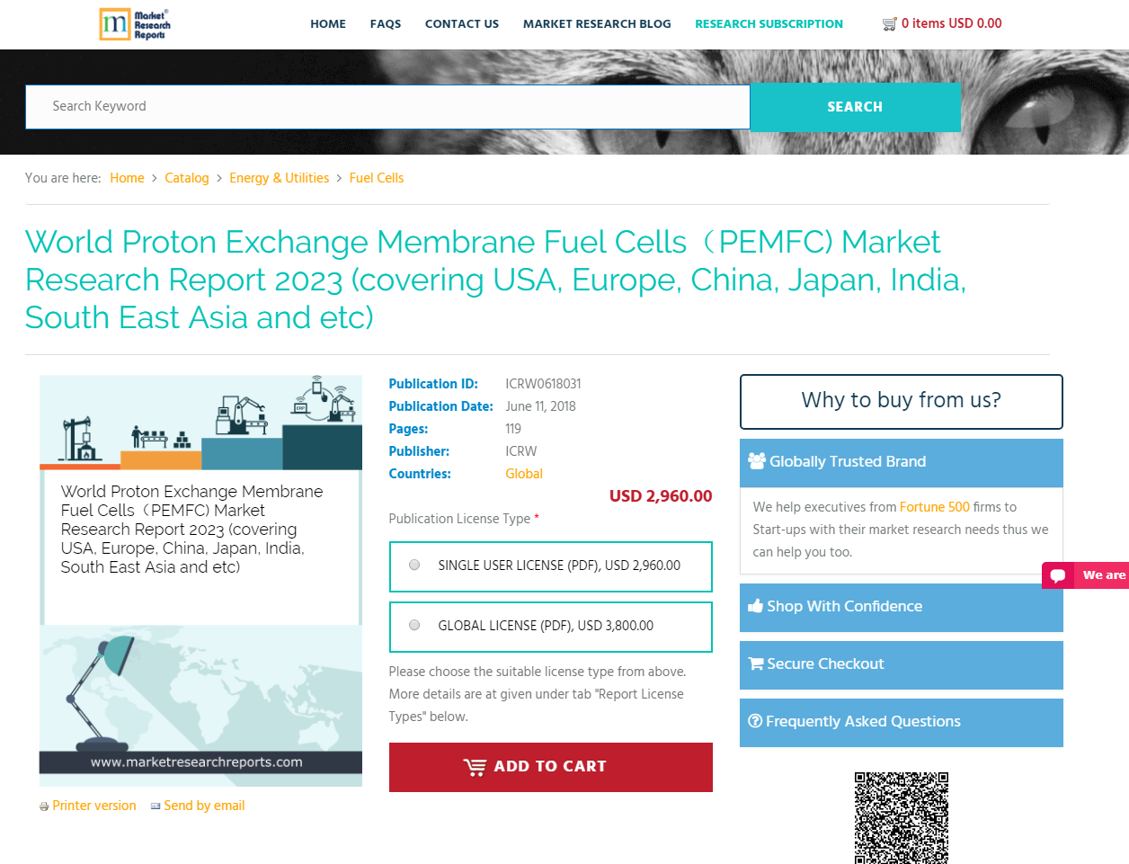Click the printer icon beside Printer version
This screenshot has height=864, width=1129.
[x=44, y=806]
